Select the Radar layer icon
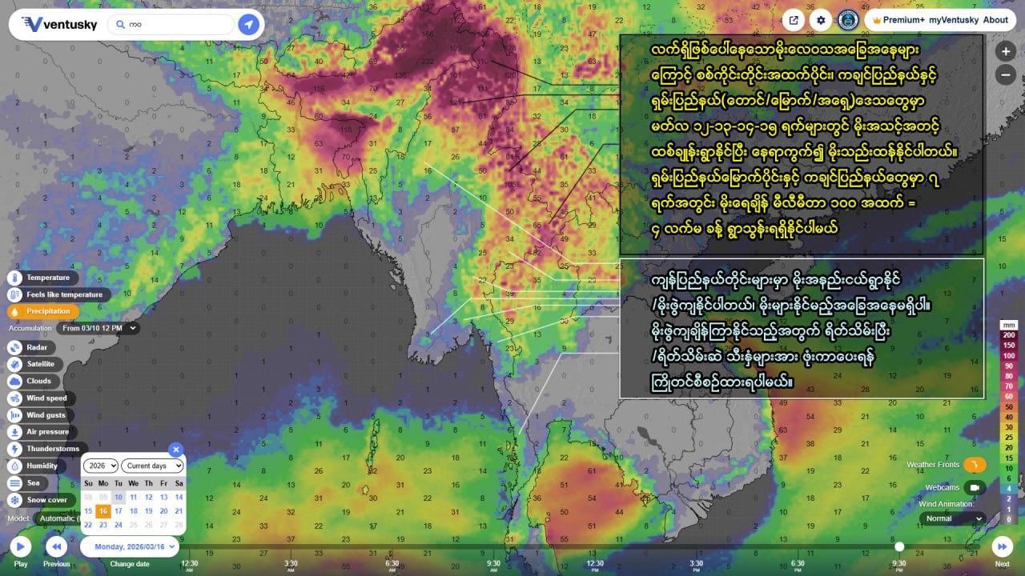The image size is (1025, 576). click(x=15, y=347)
